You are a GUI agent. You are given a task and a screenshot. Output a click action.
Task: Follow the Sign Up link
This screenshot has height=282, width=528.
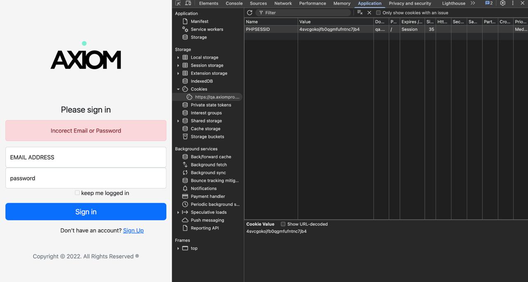pyautogui.click(x=133, y=230)
